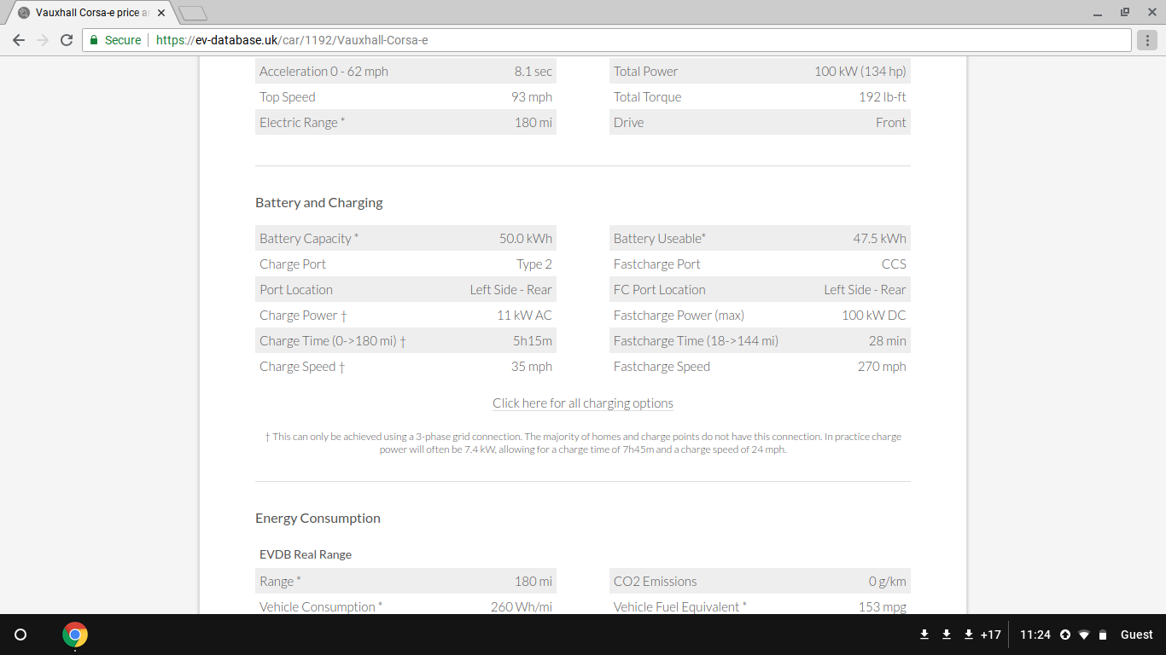Open the +17 notifications counter
This screenshot has width=1166, height=655.
tap(991, 635)
